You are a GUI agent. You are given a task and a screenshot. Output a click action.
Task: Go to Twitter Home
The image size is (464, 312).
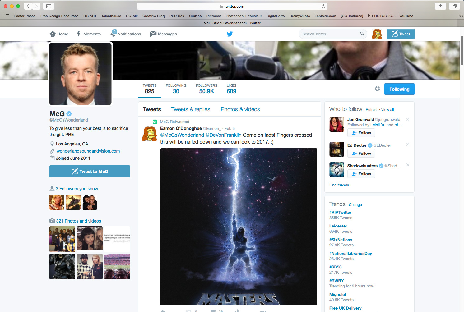[59, 34]
